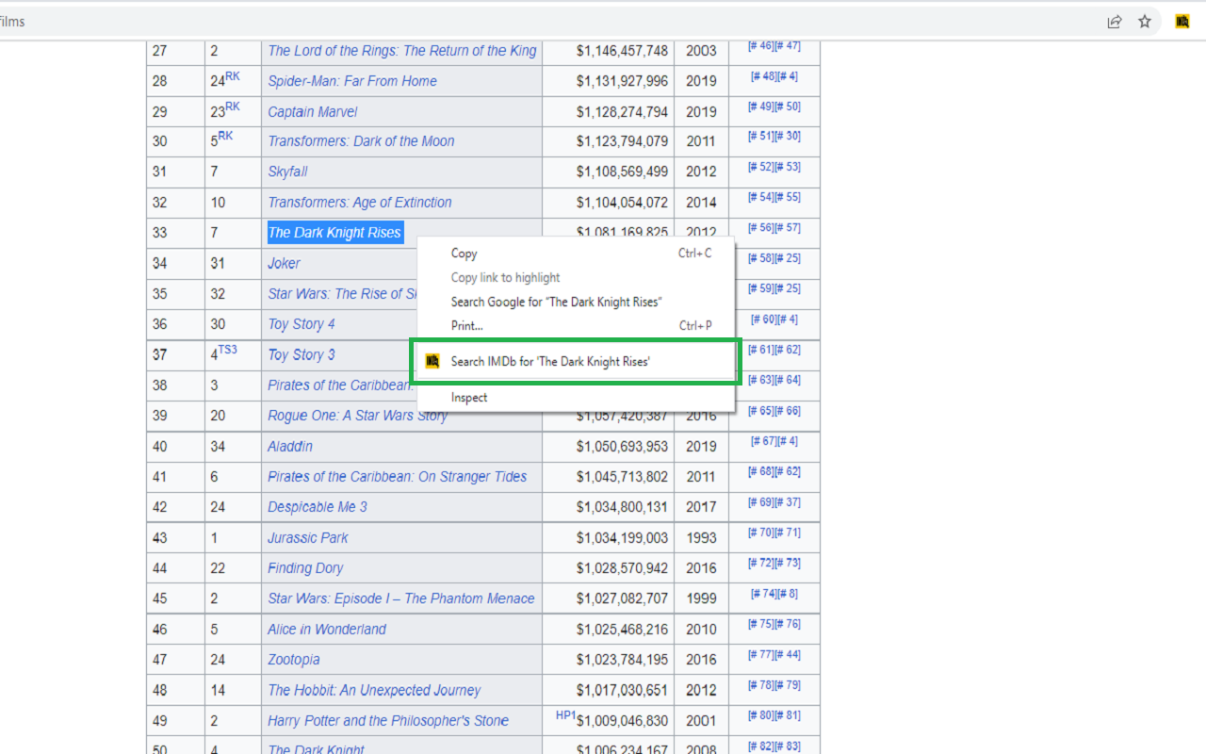Select Search Google for "The Dark Knight Rises"
Viewport: 1206px width, 754px height.
[x=556, y=302]
